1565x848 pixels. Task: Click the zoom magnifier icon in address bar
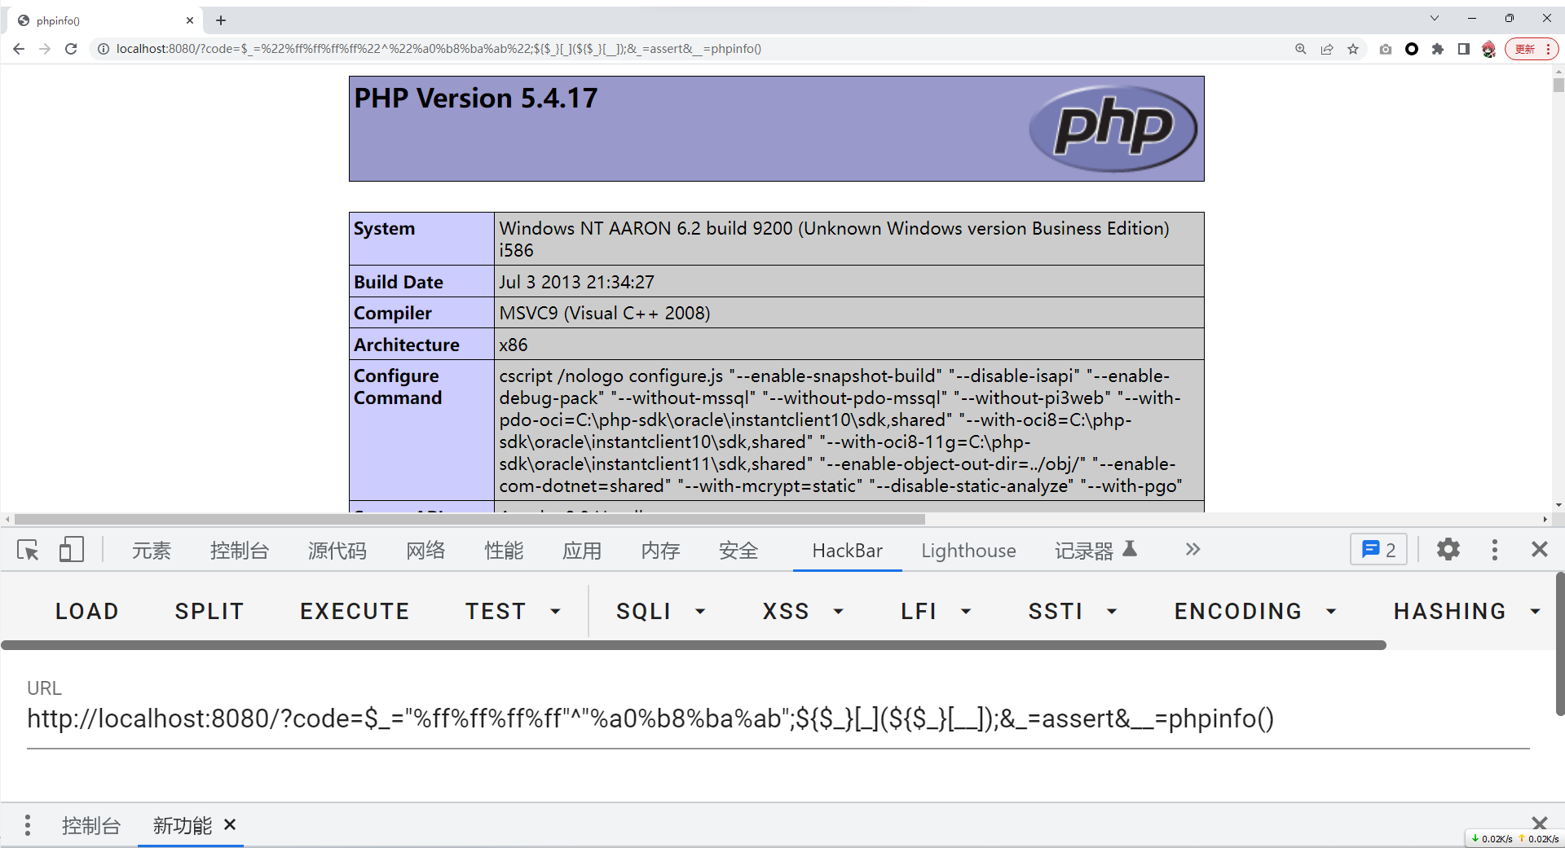tap(1301, 49)
